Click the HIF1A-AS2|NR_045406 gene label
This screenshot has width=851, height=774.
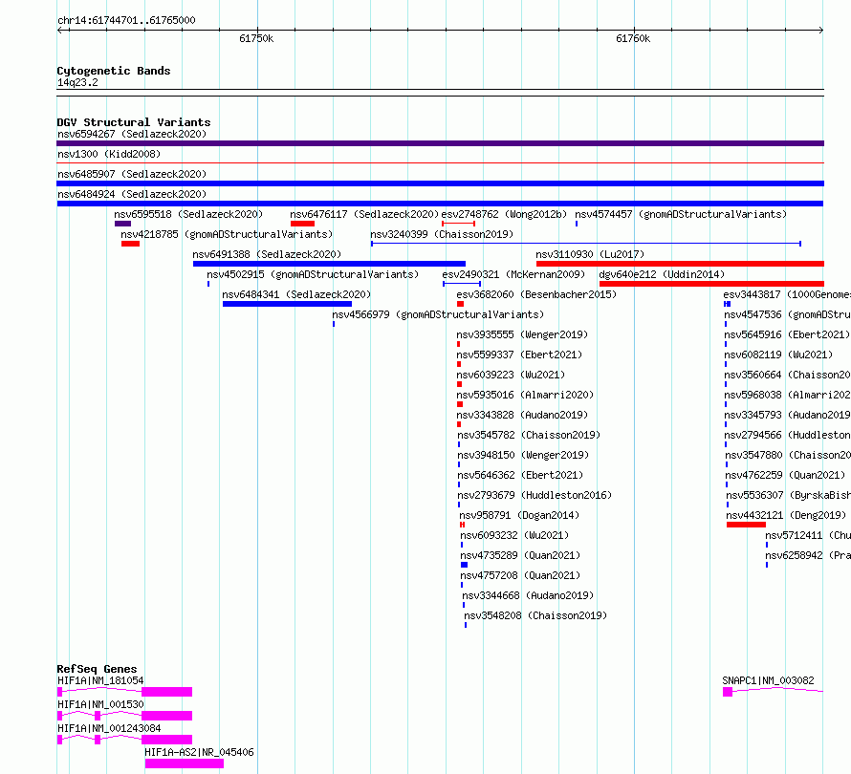tap(199, 752)
